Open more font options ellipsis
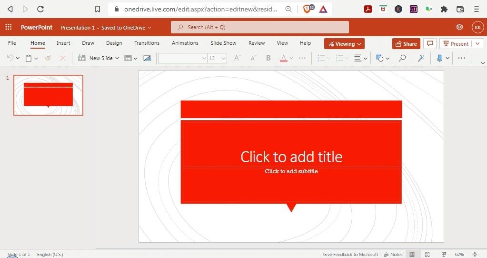 pyautogui.click(x=302, y=58)
